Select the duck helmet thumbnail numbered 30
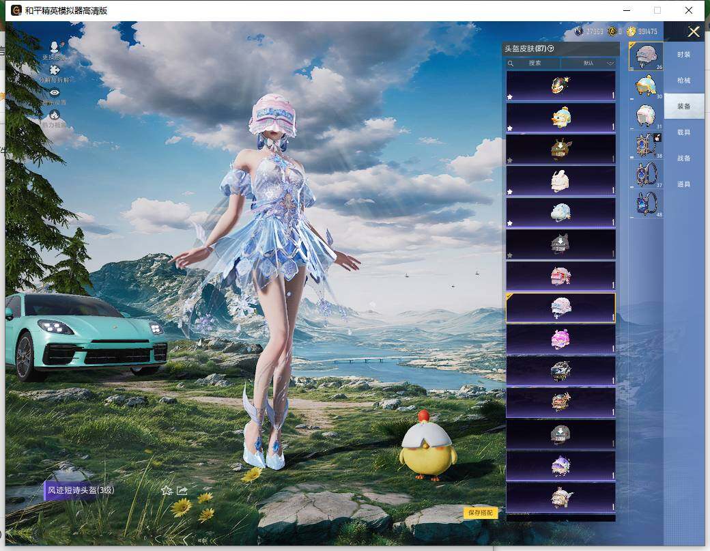710x551 pixels. pos(646,85)
